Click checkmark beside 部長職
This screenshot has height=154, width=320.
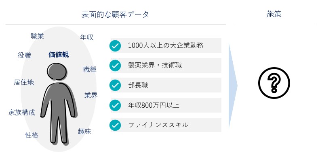click(x=115, y=85)
